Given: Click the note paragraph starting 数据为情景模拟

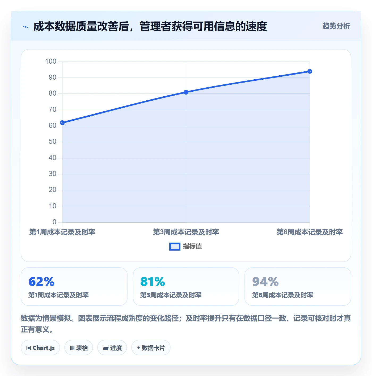Looking at the screenshot, I should tap(186, 324).
